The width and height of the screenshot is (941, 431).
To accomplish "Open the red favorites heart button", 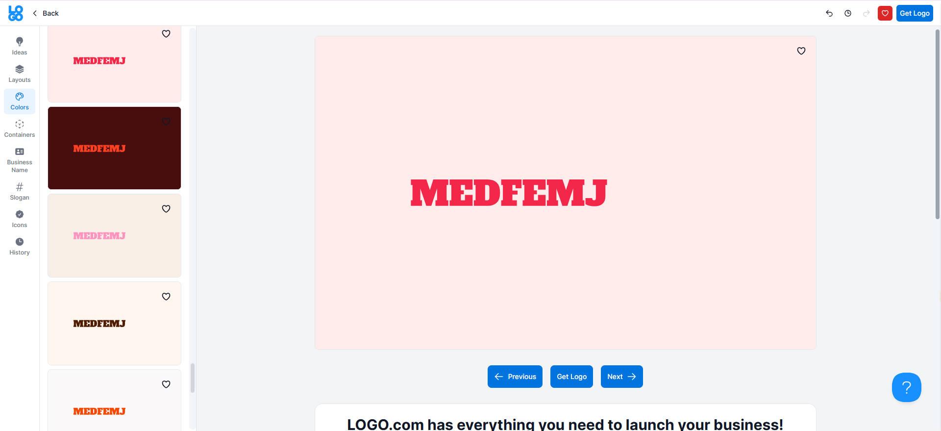I will click(885, 13).
